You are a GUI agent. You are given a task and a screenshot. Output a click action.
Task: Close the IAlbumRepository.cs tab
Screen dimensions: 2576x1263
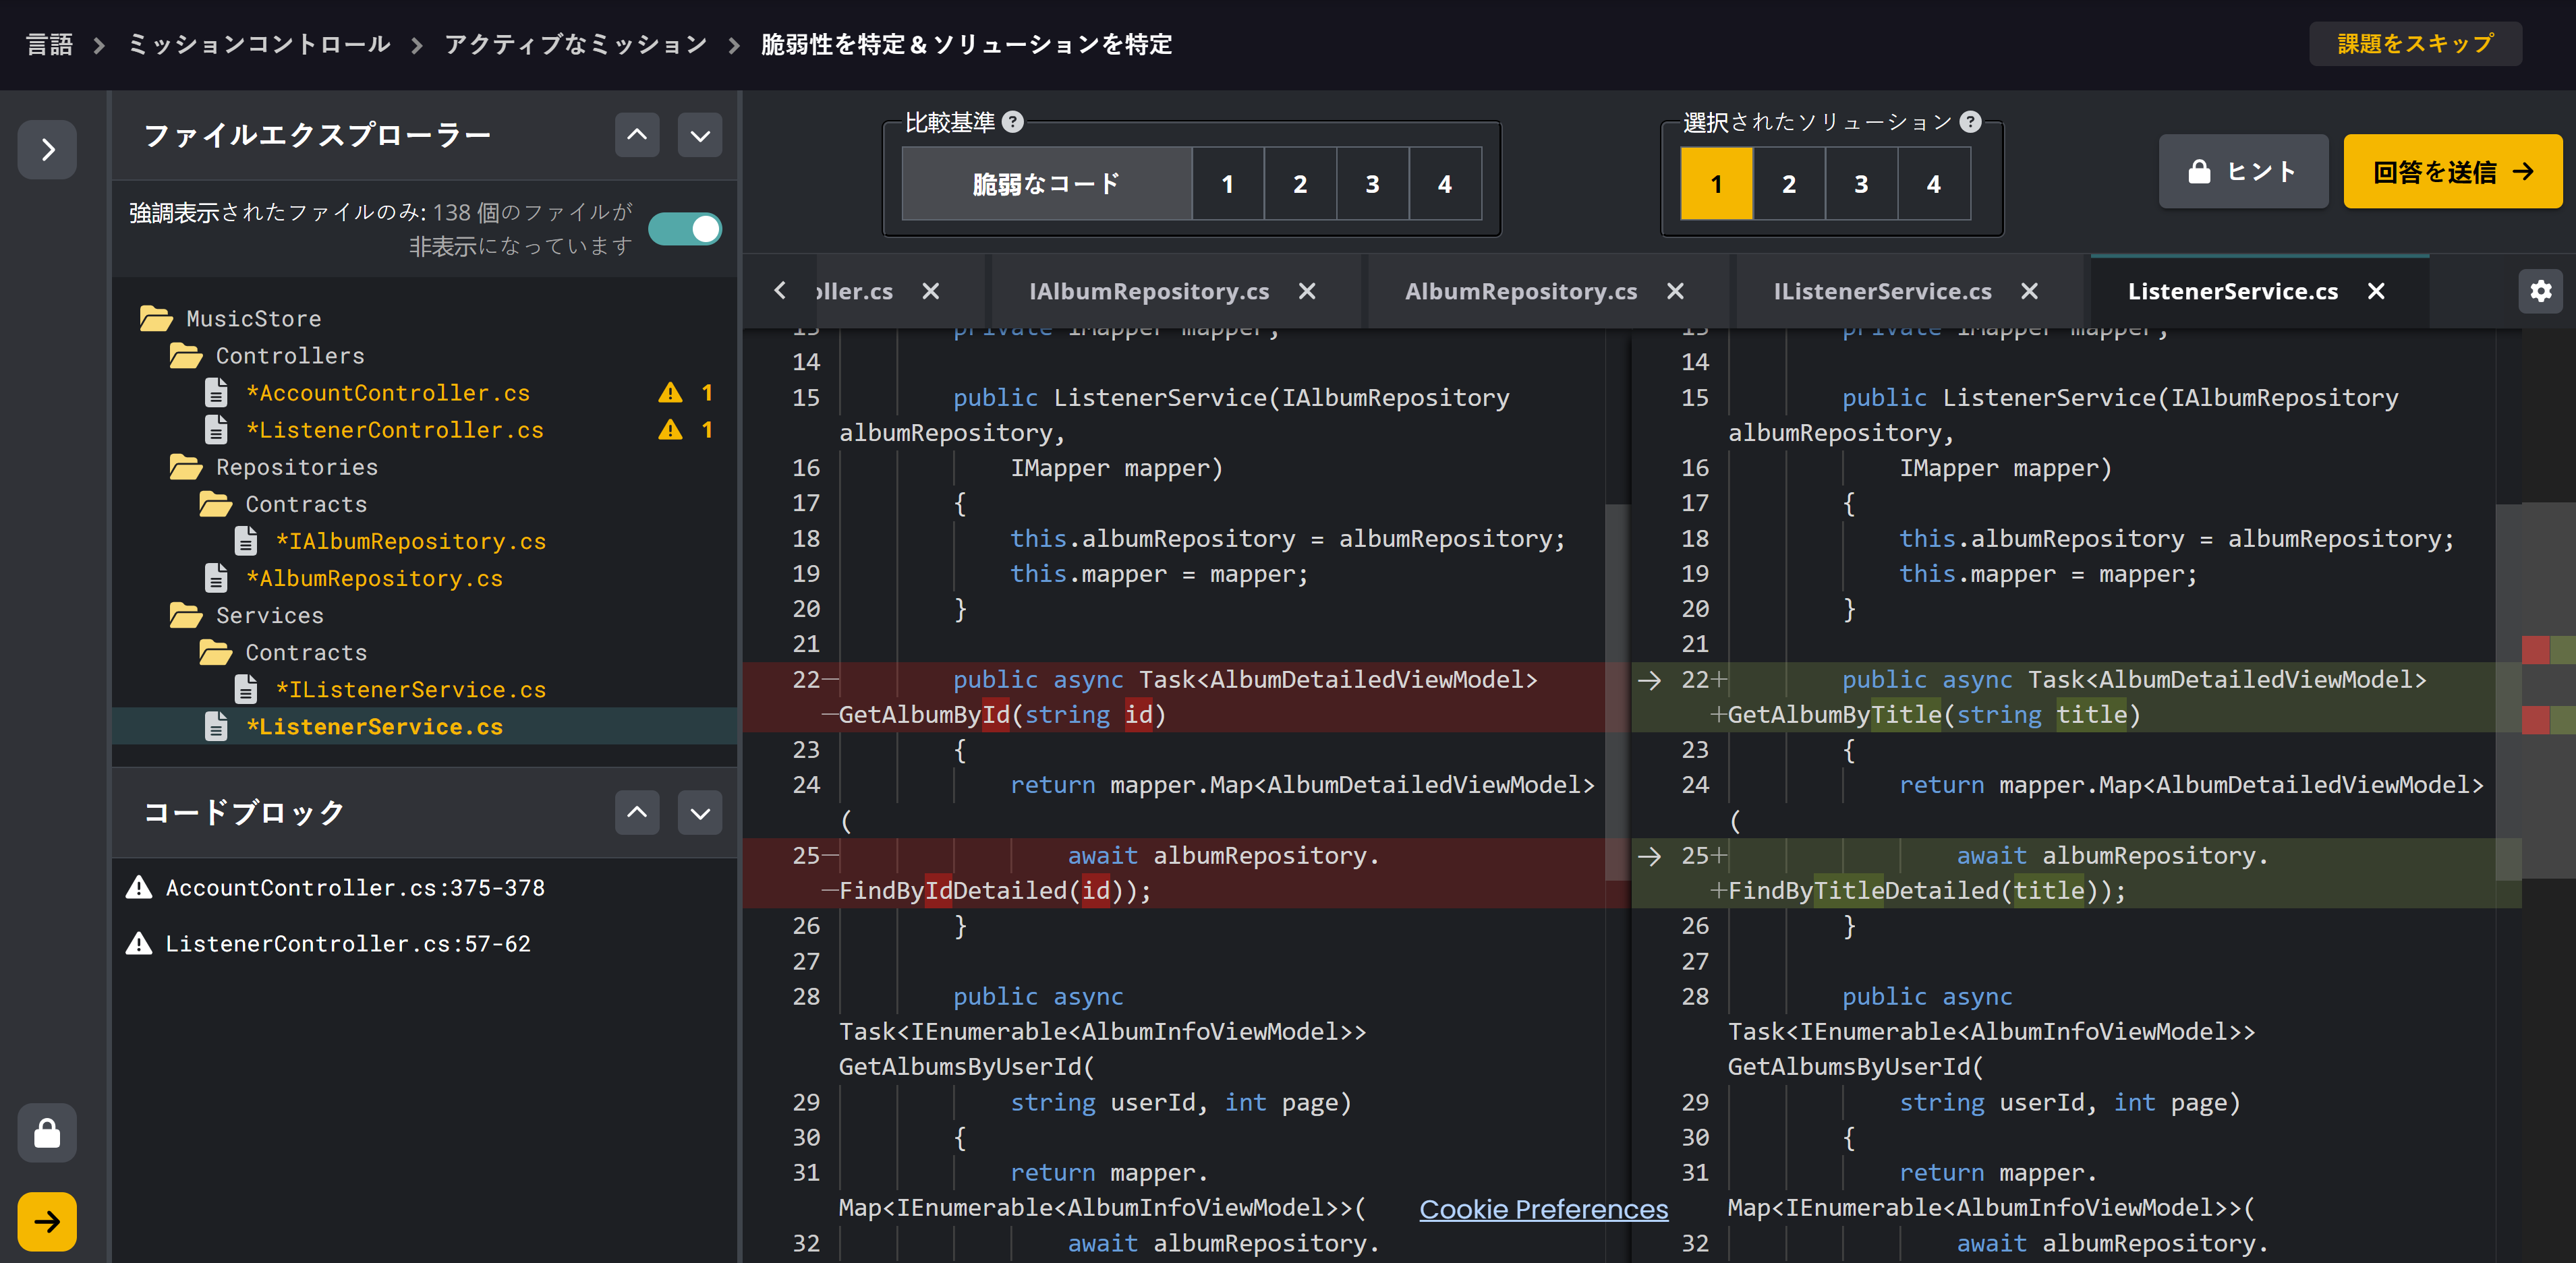(1307, 291)
